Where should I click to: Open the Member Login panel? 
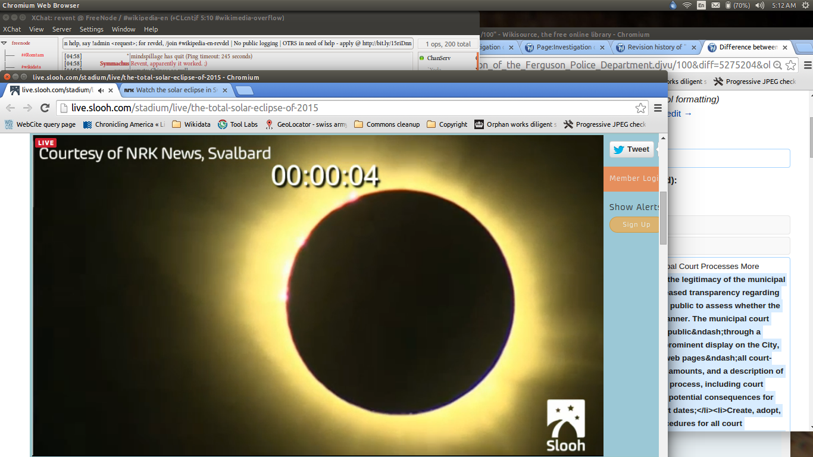(x=631, y=179)
